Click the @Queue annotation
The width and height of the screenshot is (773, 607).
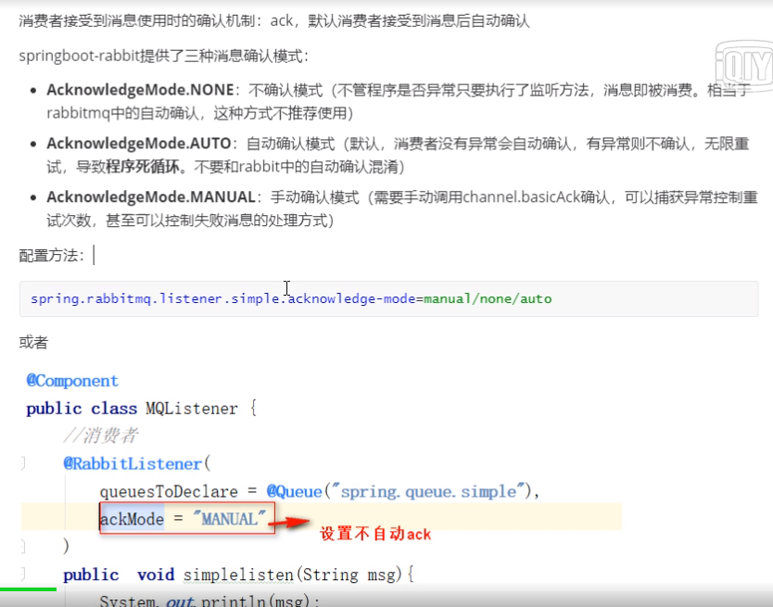click(294, 491)
